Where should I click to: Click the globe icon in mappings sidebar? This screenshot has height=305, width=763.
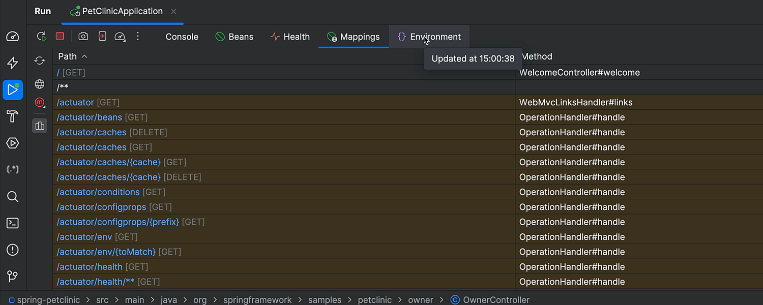tap(40, 84)
